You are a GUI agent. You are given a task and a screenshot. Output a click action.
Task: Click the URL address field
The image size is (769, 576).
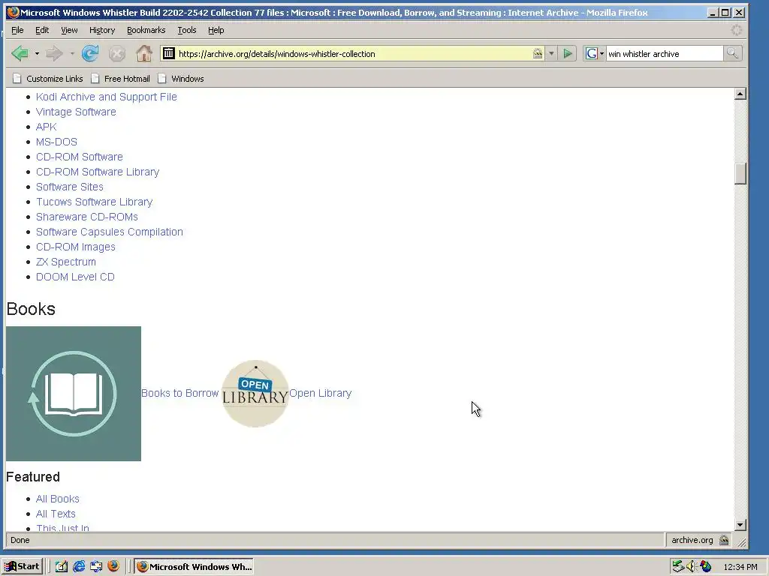(x=353, y=53)
